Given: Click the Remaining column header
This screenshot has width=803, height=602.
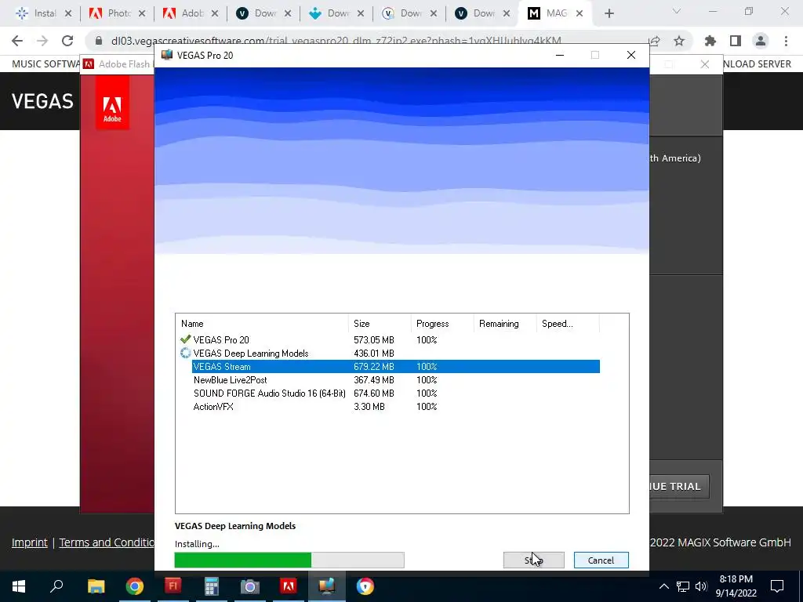Looking at the screenshot, I should click(x=504, y=324).
